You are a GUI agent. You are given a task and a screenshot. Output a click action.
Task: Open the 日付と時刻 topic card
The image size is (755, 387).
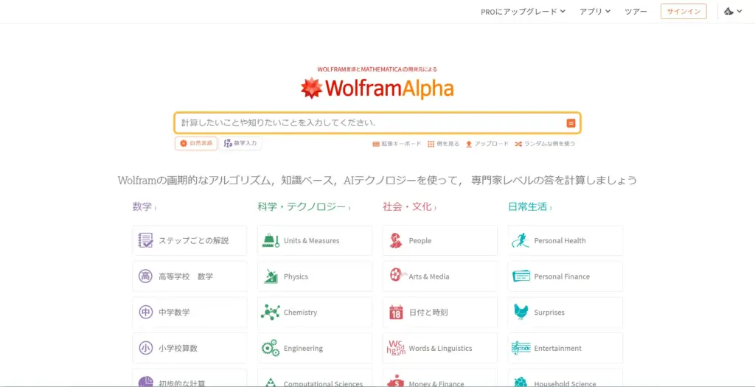coord(440,312)
